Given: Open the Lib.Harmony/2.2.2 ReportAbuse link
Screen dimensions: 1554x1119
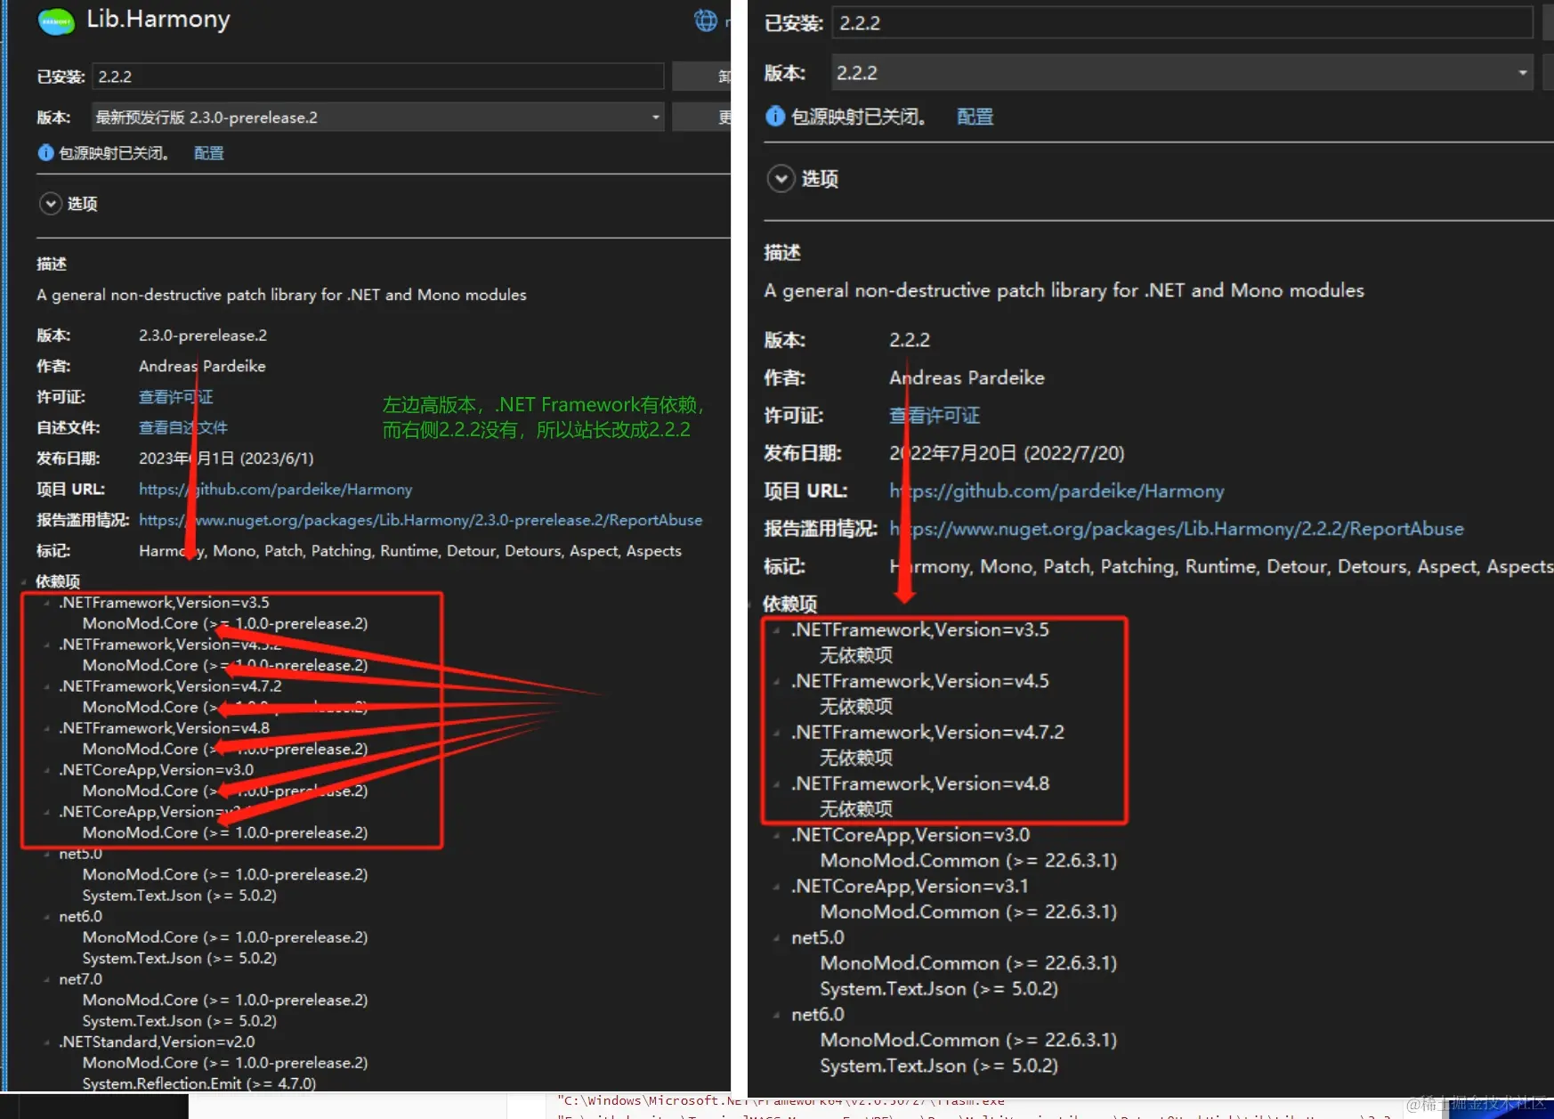Looking at the screenshot, I should point(1177,529).
